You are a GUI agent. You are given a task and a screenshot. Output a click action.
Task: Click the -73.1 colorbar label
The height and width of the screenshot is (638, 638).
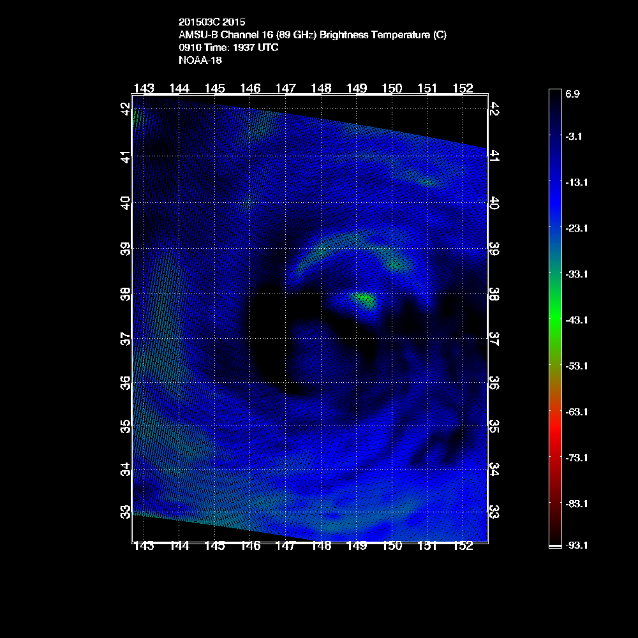[577, 458]
